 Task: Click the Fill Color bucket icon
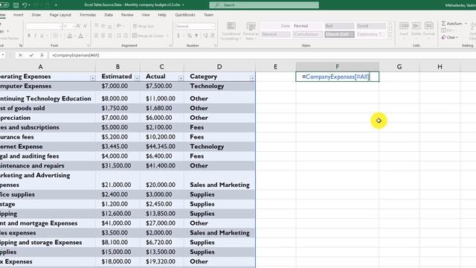pyautogui.click(x=69, y=36)
